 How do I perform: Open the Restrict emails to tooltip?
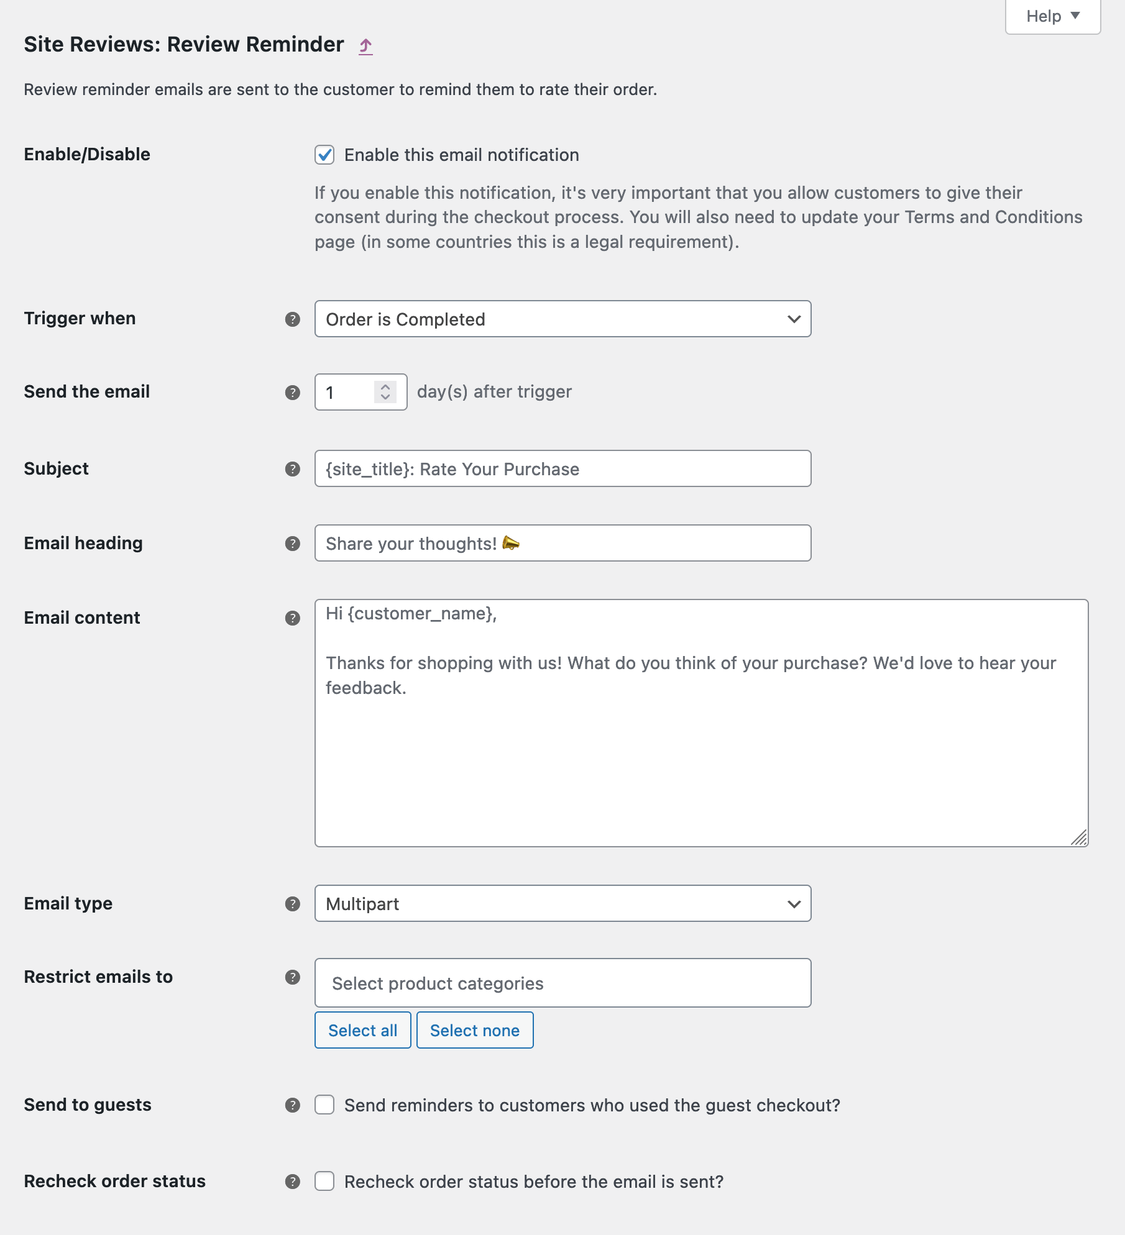(292, 977)
